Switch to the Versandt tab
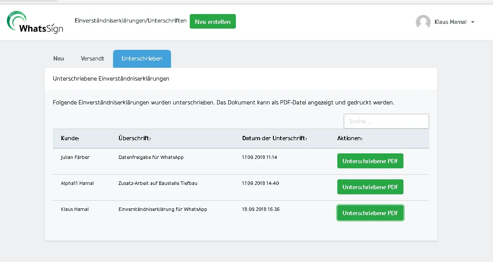 (x=93, y=59)
